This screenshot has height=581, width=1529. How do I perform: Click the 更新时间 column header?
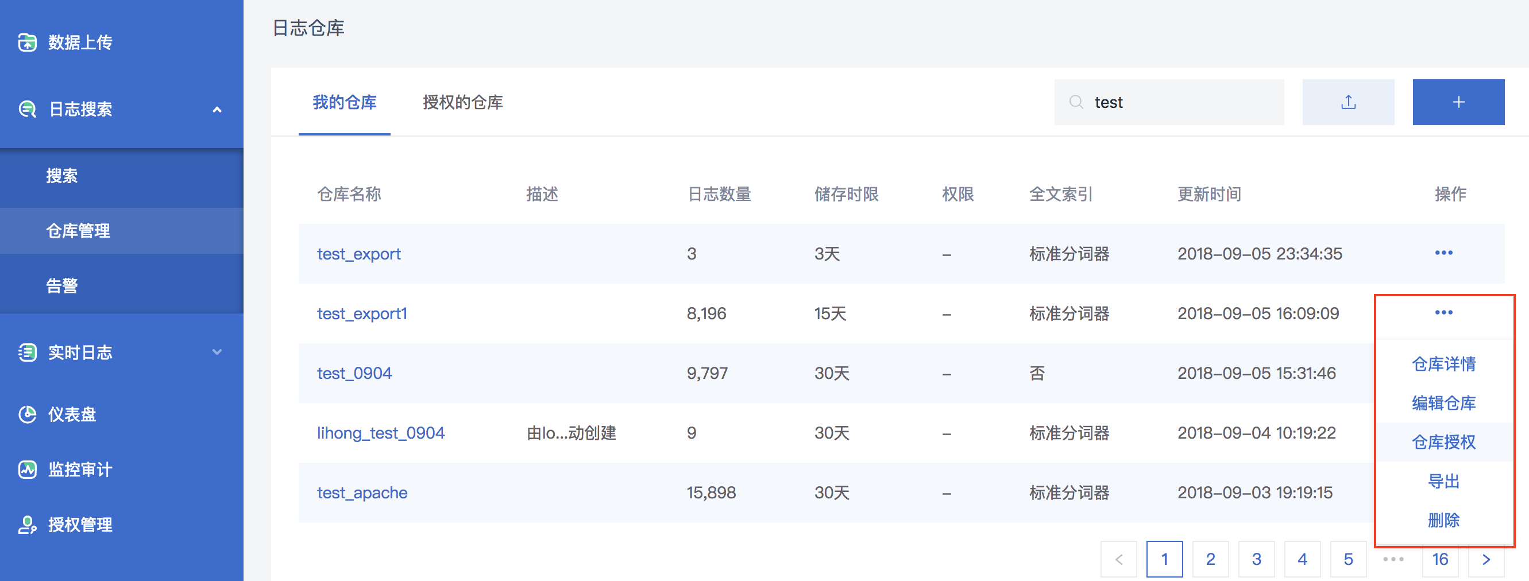[1209, 194]
